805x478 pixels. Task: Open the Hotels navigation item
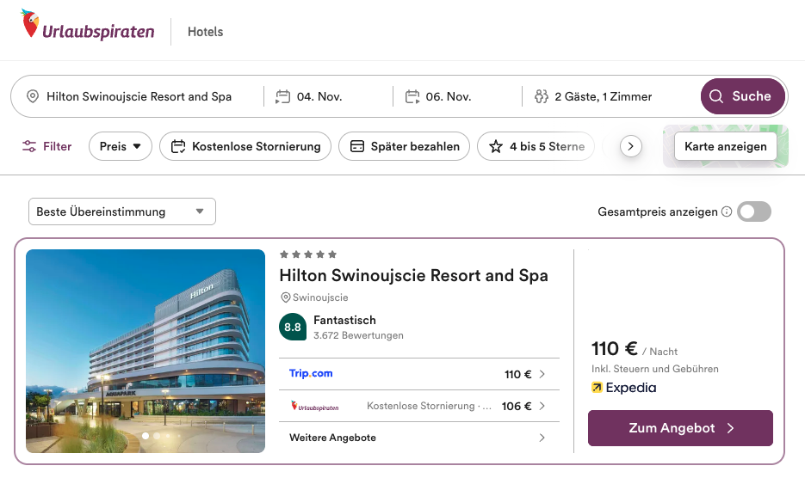click(x=205, y=32)
